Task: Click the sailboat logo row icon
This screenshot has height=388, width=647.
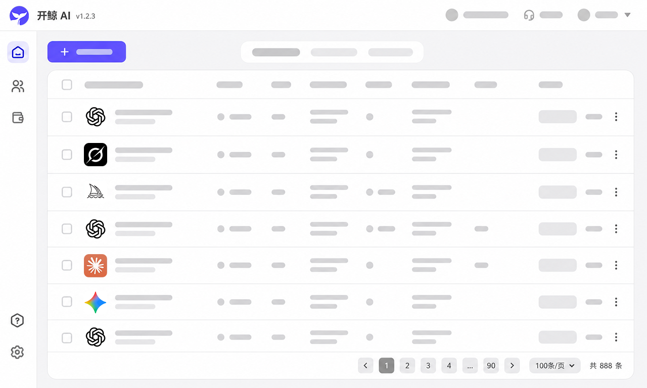Action: 96,191
